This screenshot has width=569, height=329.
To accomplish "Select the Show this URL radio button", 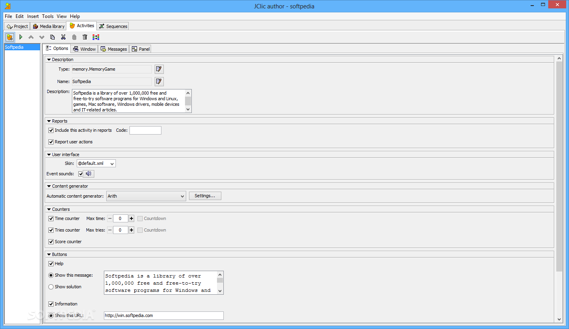I will [x=51, y=315].
